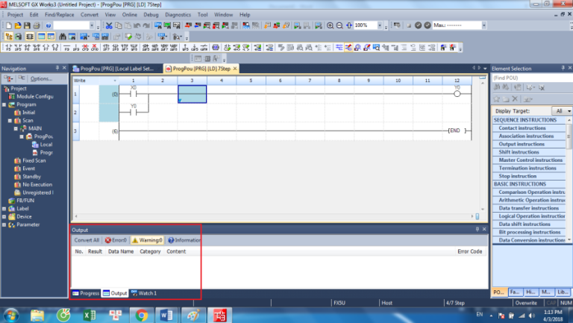Expand the Parameter node in Navigation tree
Screen dimensions: 573x323
tap(4, 225)
